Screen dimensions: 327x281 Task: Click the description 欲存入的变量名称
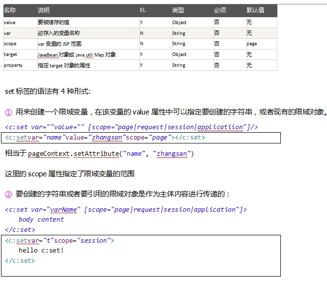click(59, 33)
